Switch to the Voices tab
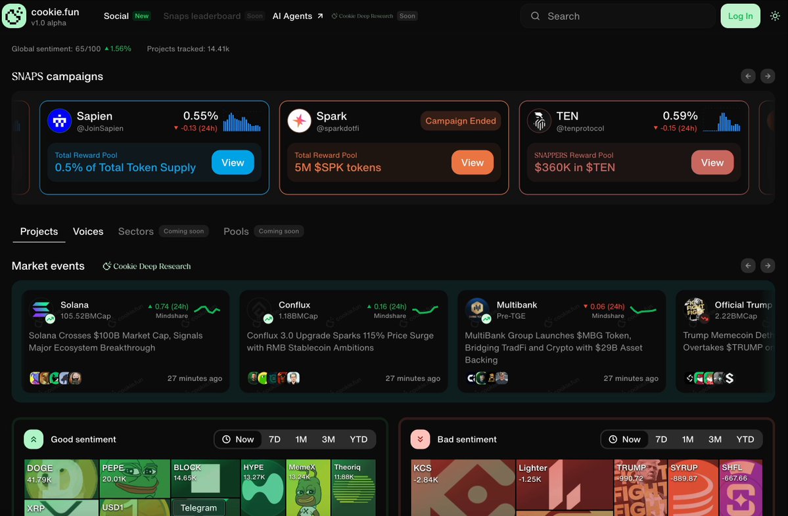Screen dimensions: 788x516 click(88, 231)
